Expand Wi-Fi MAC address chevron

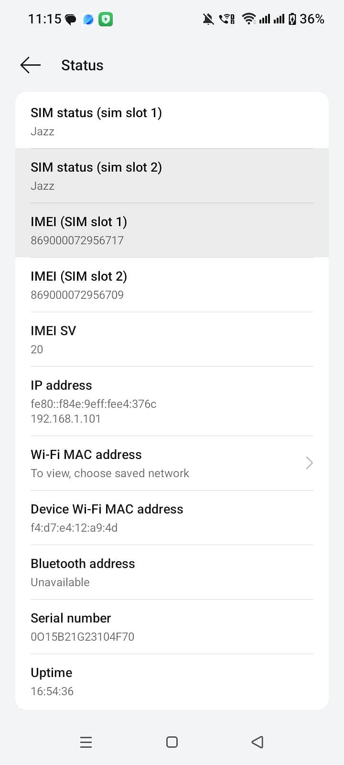coord(309,463)
